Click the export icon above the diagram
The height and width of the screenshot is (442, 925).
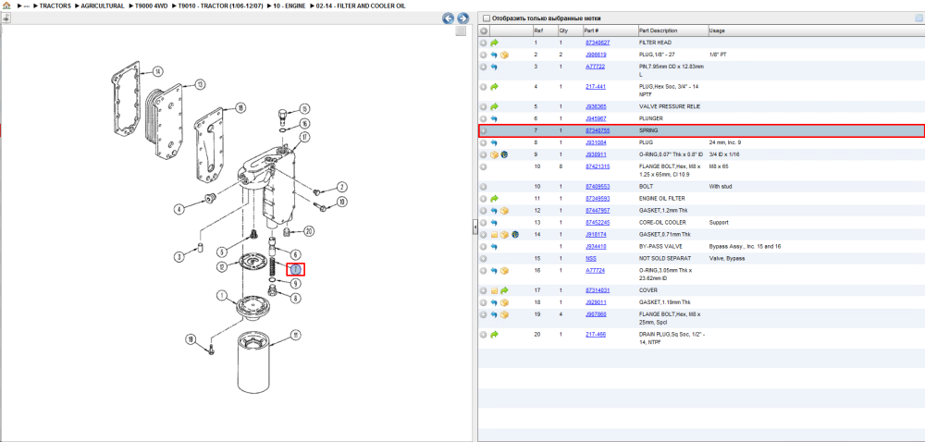tap(6, 18)
